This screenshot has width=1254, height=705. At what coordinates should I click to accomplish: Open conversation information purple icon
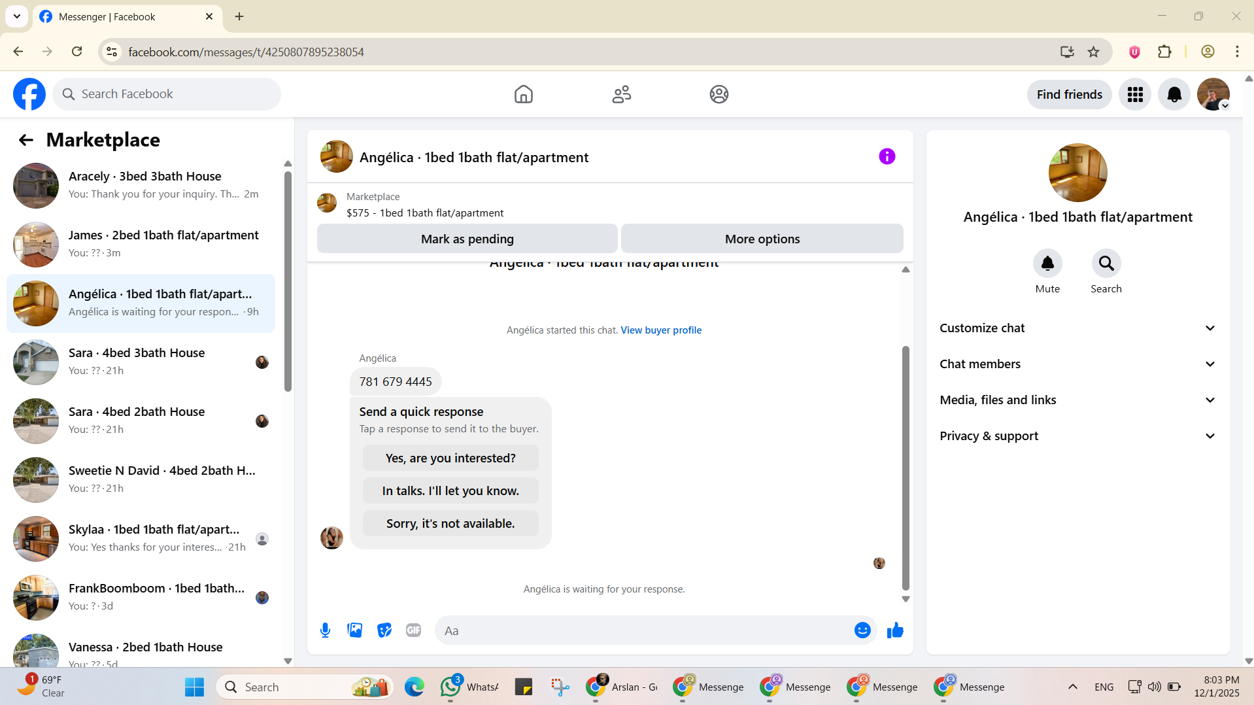click(x=887, y=156)
